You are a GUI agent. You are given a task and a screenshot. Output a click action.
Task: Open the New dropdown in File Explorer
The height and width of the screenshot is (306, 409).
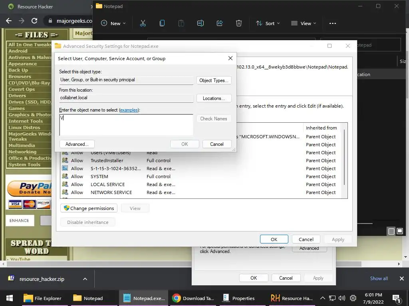(x=113, y=24)
